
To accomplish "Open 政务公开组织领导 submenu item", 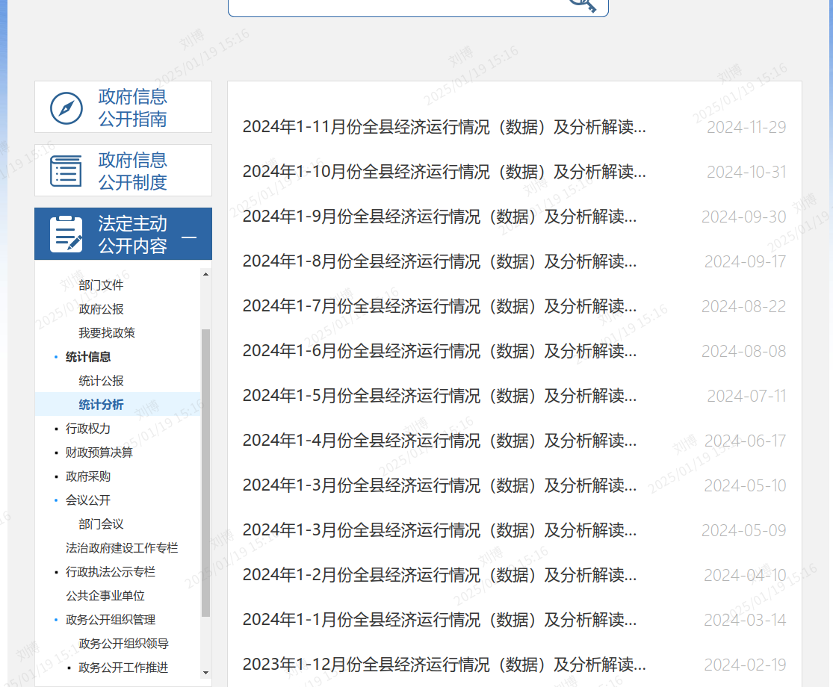I will click(x=124, y=644).
